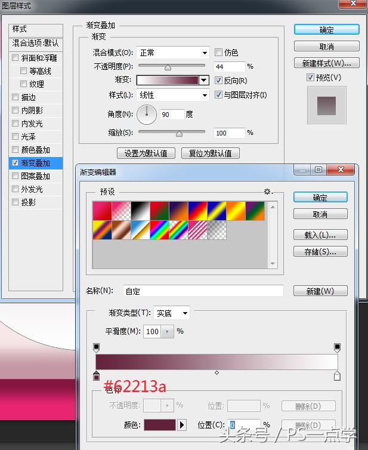
Task: Enable Inner Shadow (内阴影) style
Action: pos(15,110)
